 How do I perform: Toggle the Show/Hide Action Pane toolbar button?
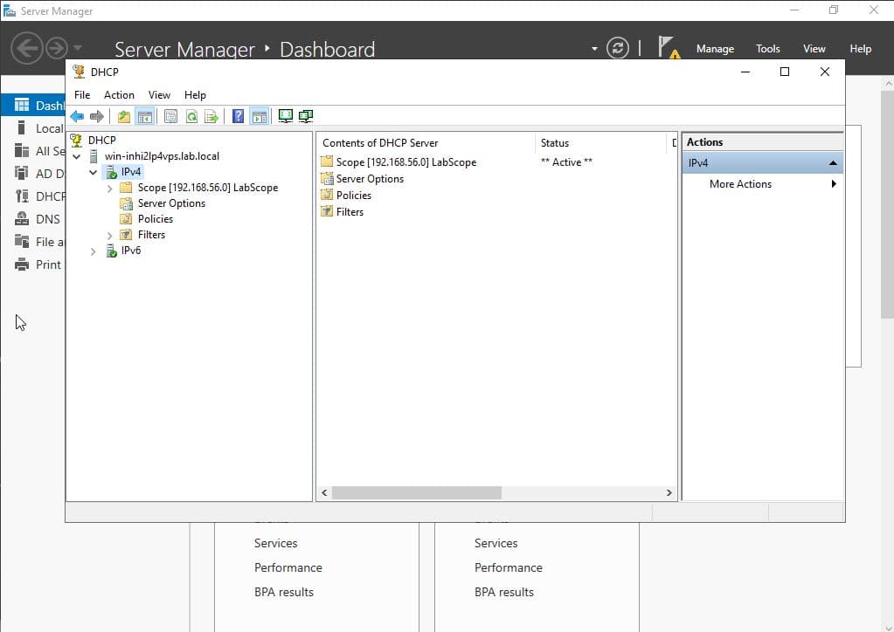[x=259, y=116]
